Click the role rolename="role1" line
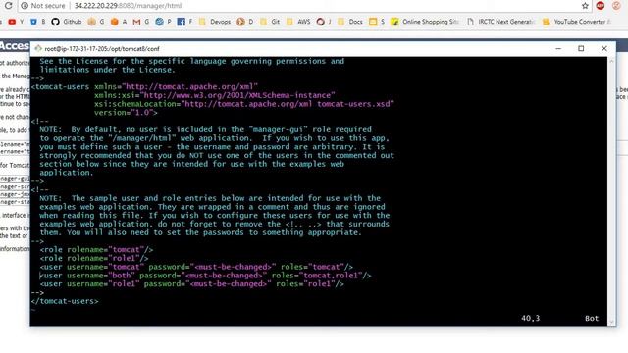 pyautogui.click(x=94, y=258)
